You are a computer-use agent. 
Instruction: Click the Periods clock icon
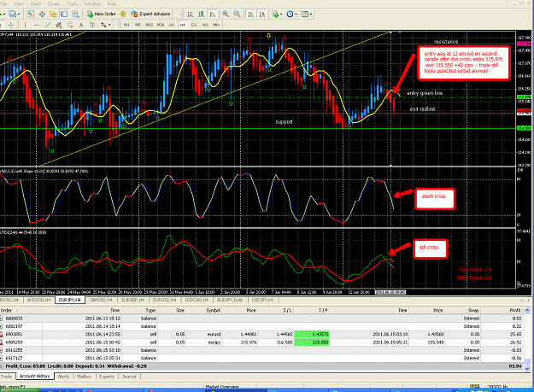click(x=290, y=14)
